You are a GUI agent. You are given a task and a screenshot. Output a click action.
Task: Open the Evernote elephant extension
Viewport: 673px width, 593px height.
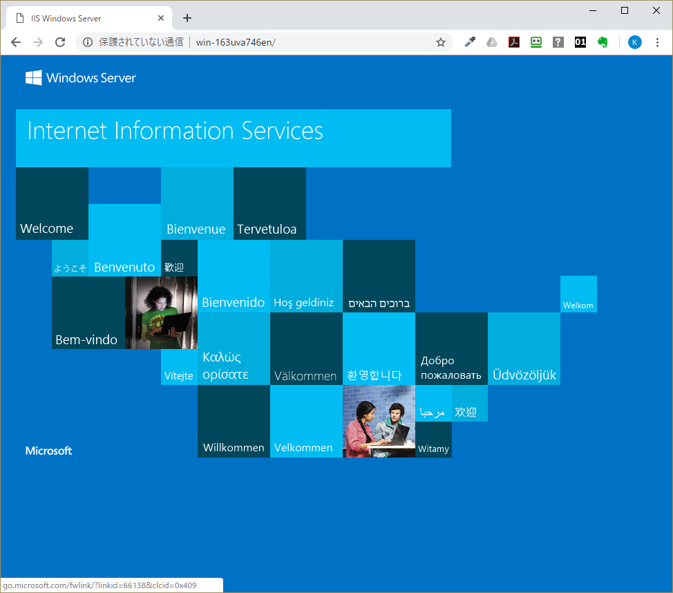(603, 42)
